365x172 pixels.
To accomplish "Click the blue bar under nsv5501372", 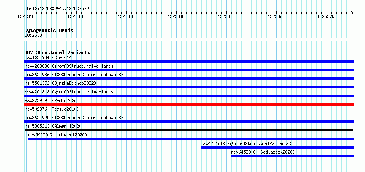I will point(189,87).
